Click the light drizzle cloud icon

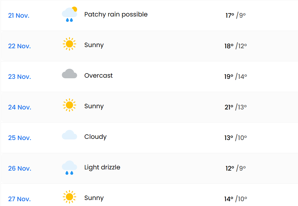[x=69, y=167]
